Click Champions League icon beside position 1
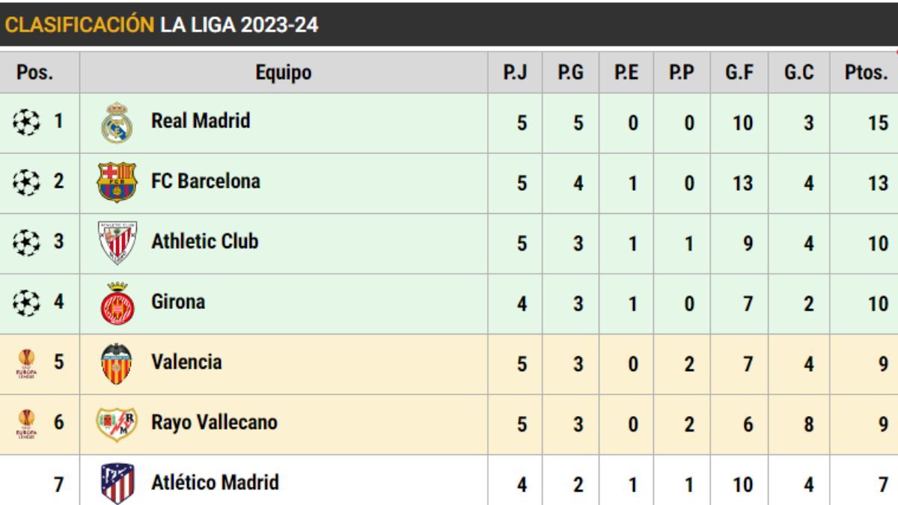The image size is (898, 505). [x=26, y=122]
